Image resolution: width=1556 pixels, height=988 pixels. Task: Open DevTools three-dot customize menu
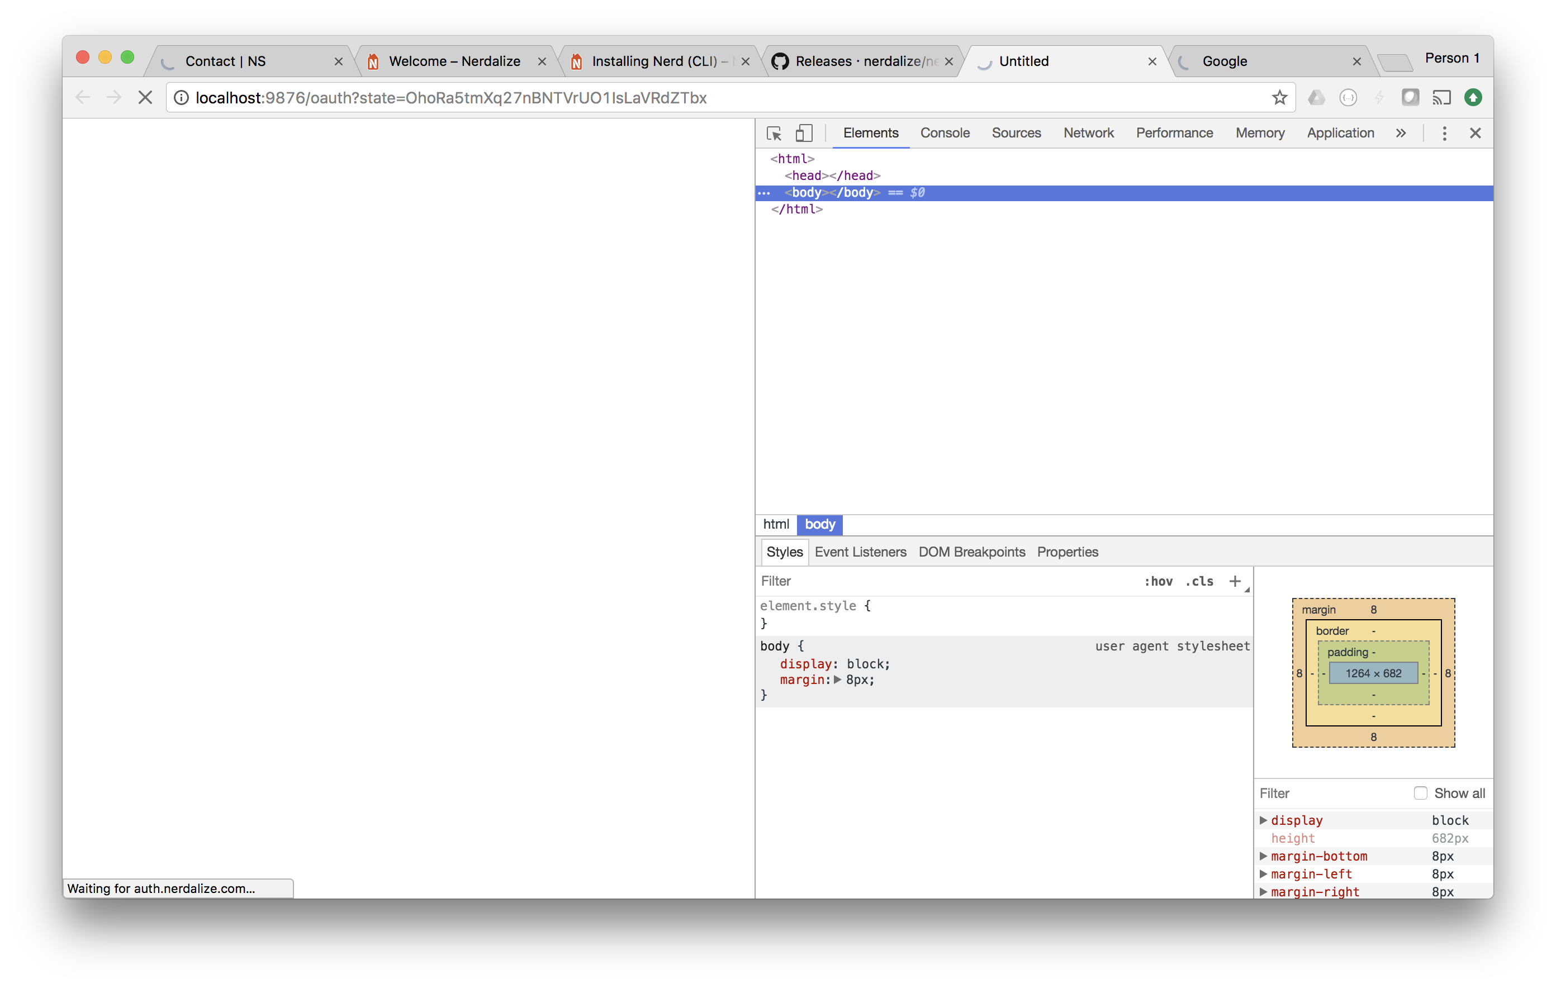tap(1444, 134)
